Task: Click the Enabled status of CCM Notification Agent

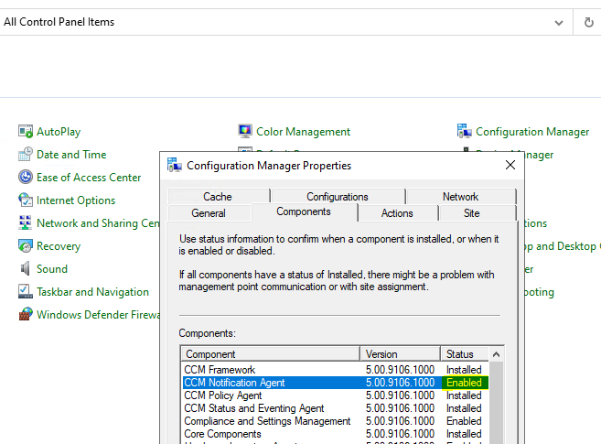Action: click(464, 383)
